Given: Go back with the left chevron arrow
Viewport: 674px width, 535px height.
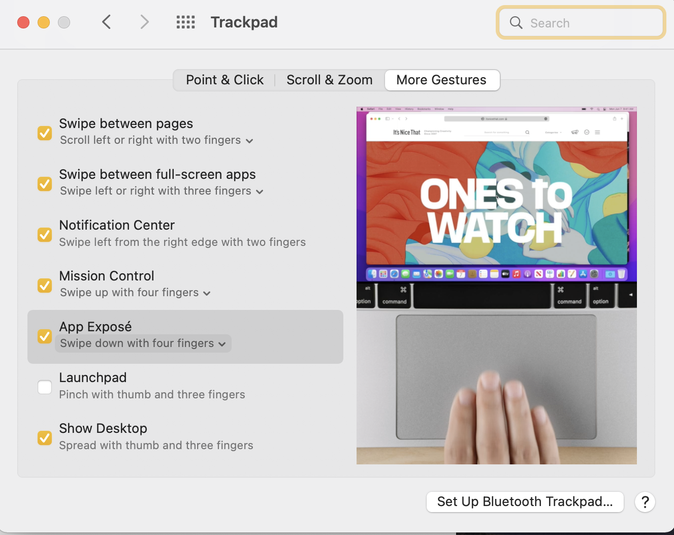Looking at the screenshot, I should click(x=106, y=22).
